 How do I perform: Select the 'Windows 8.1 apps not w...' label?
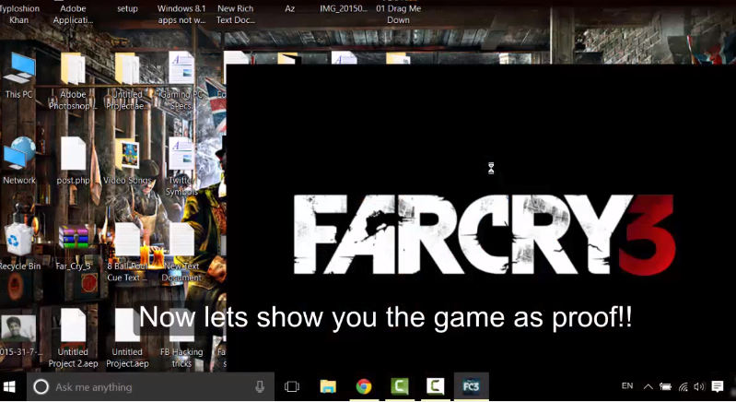(x=181, y=14)
